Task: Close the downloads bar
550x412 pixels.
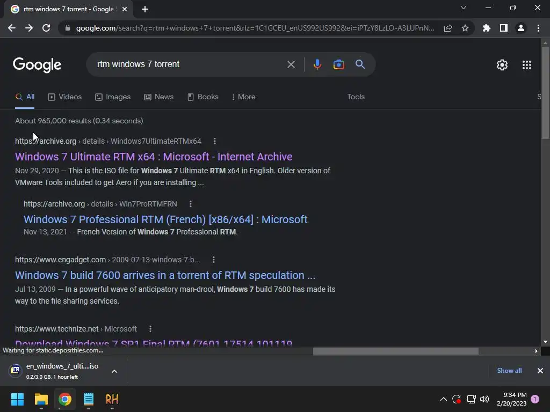Action: pos(540,371)
